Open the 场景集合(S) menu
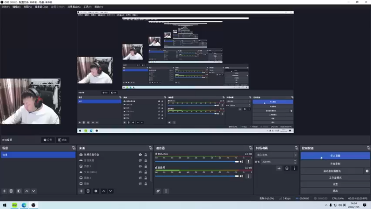The height and width of the screenshot is (209, 371). coord(74,7)
